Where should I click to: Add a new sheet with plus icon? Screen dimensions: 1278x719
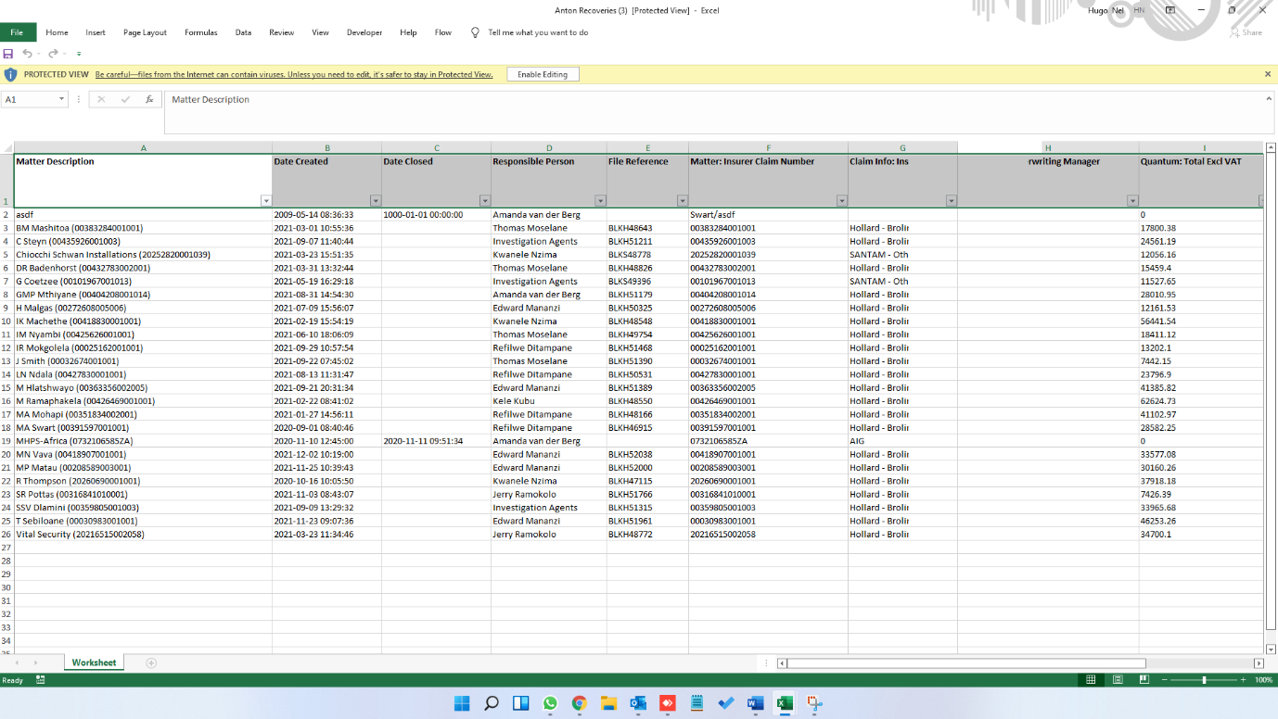click(x=151, y=662)
